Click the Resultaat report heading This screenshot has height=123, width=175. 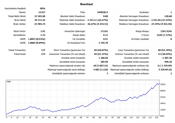[x=87, y=4]
